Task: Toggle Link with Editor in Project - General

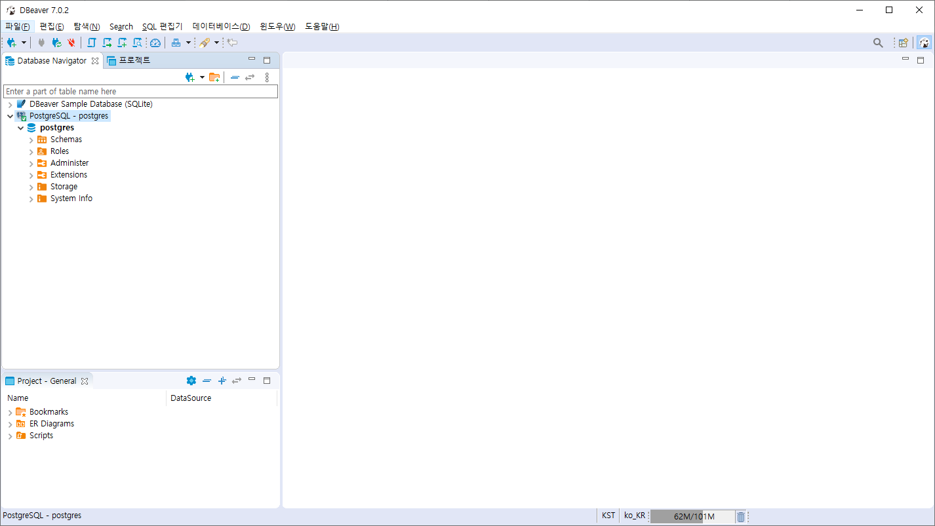Action: pos(237,381)
